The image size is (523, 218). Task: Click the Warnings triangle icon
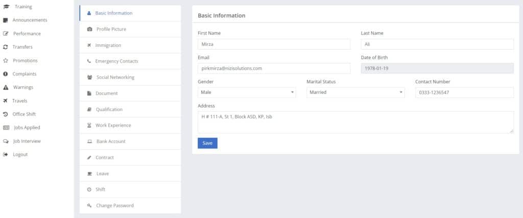5,87
